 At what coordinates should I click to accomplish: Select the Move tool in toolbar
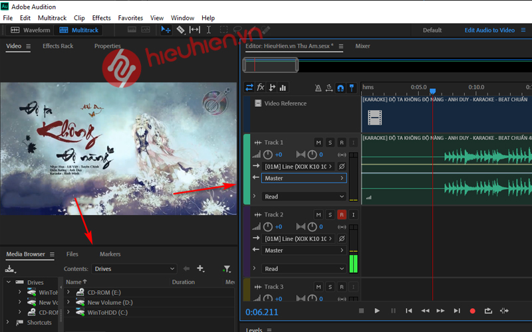click(166, 30)
